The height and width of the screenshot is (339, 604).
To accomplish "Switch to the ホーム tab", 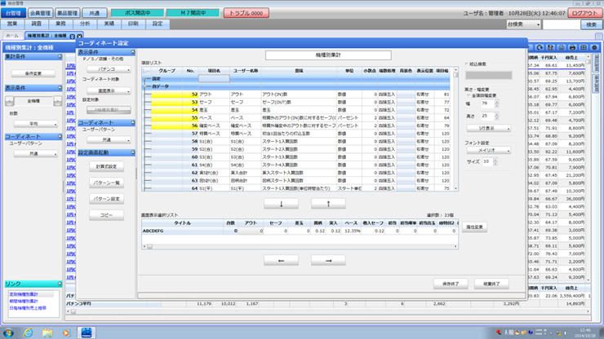I will pos(12,36).
